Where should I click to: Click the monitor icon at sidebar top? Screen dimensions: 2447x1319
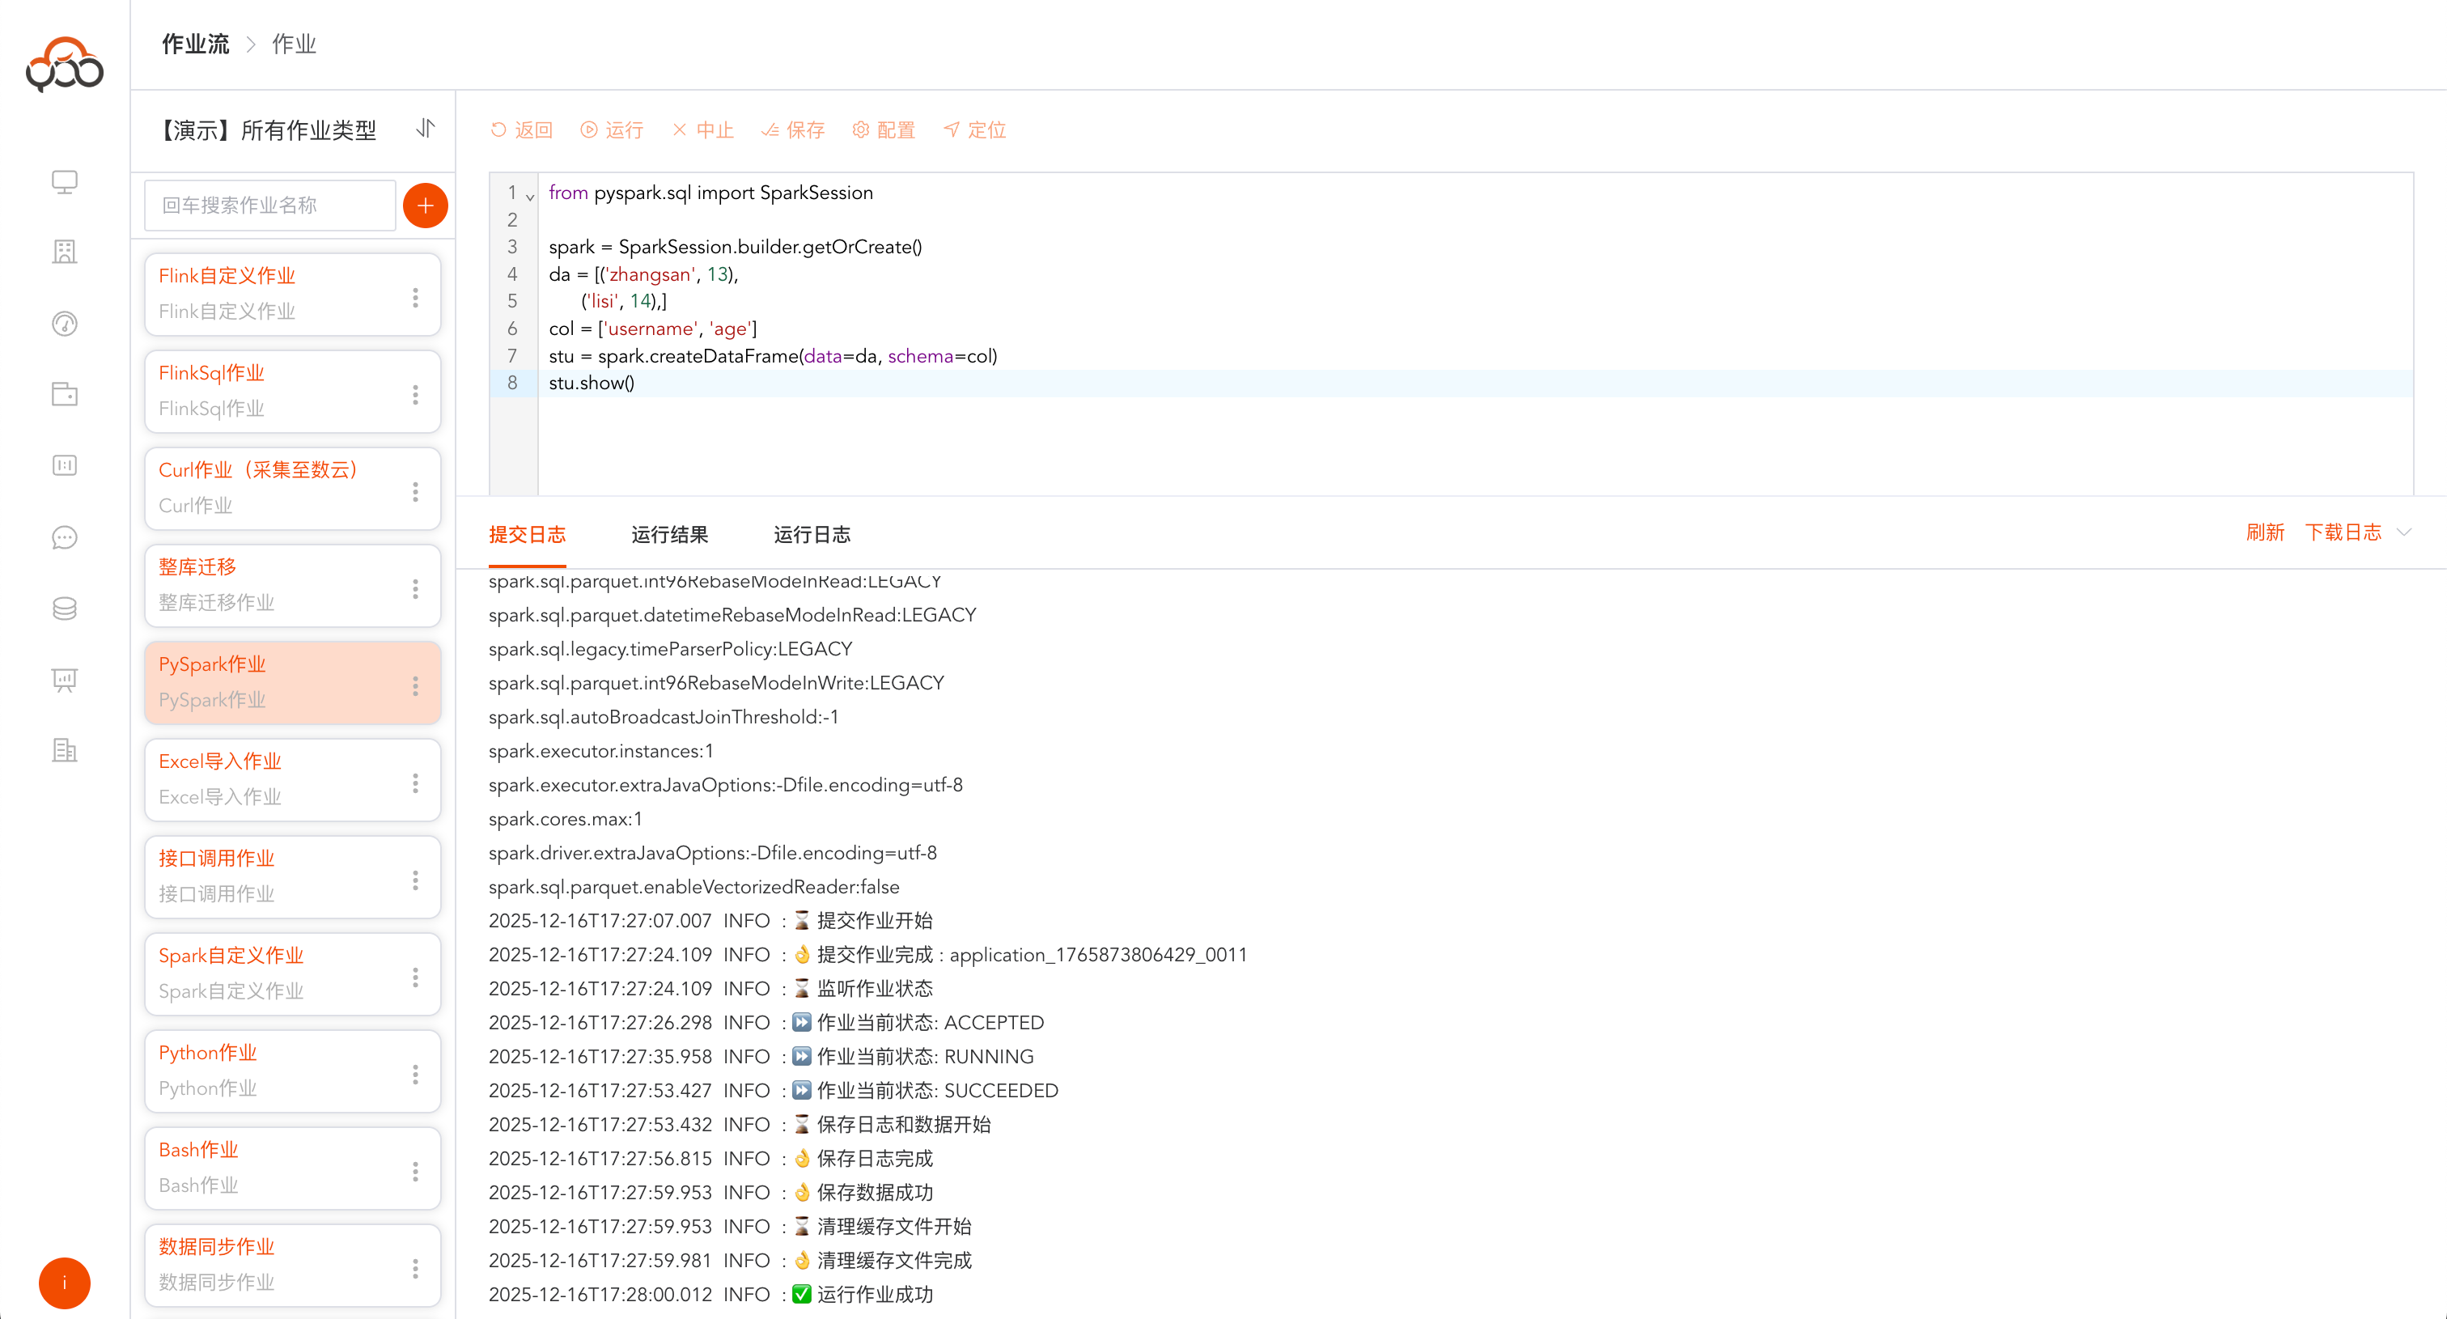(64, 180)
